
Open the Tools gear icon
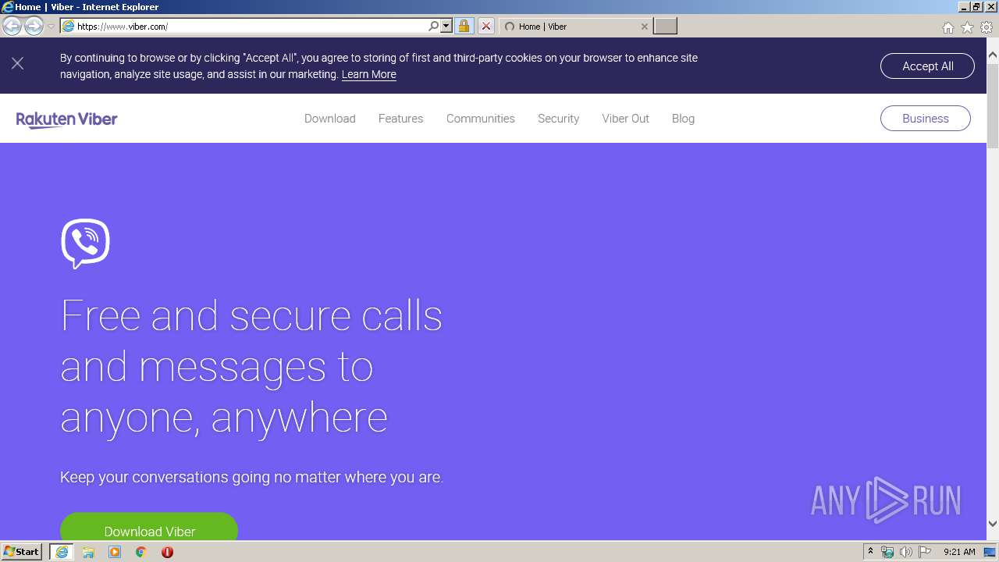987,27
